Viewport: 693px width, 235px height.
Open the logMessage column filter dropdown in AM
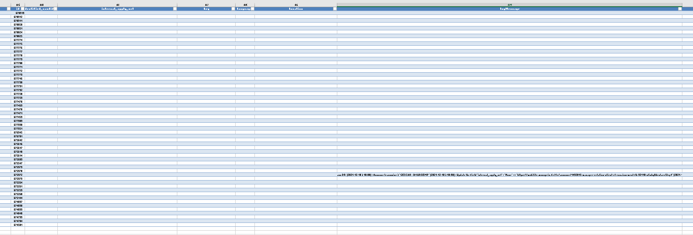[x=680, y=9]
